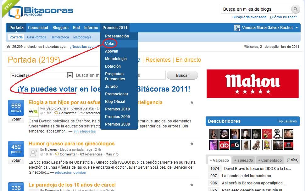Click the WSL blog avatar icon
The height and width of the screenshot is (191, 305).
[33, 112]
